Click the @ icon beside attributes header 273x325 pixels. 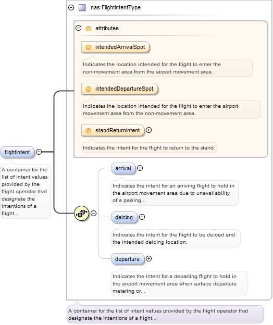pos(88,28)
